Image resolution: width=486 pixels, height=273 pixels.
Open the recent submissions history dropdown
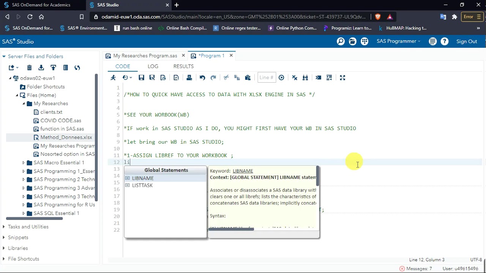pyautogui.click(x=127, y=78)
